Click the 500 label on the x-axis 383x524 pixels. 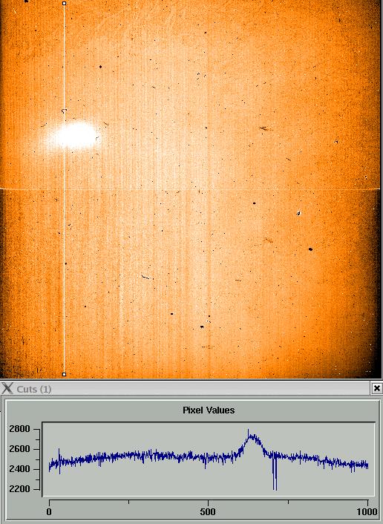(x=208, y=511)
